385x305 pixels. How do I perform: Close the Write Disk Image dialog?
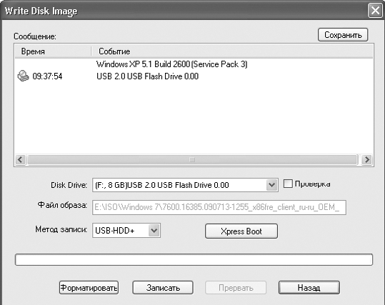[375, 11]
